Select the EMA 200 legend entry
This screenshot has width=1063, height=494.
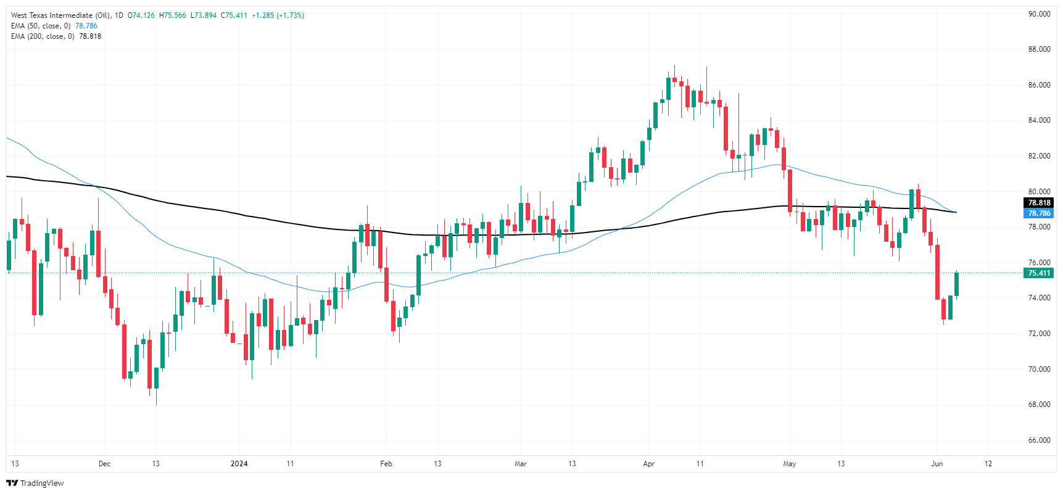pos(43,36)
